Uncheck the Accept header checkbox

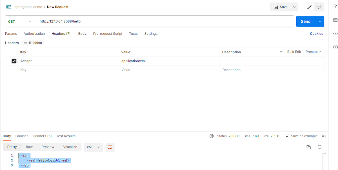point(14,61)
